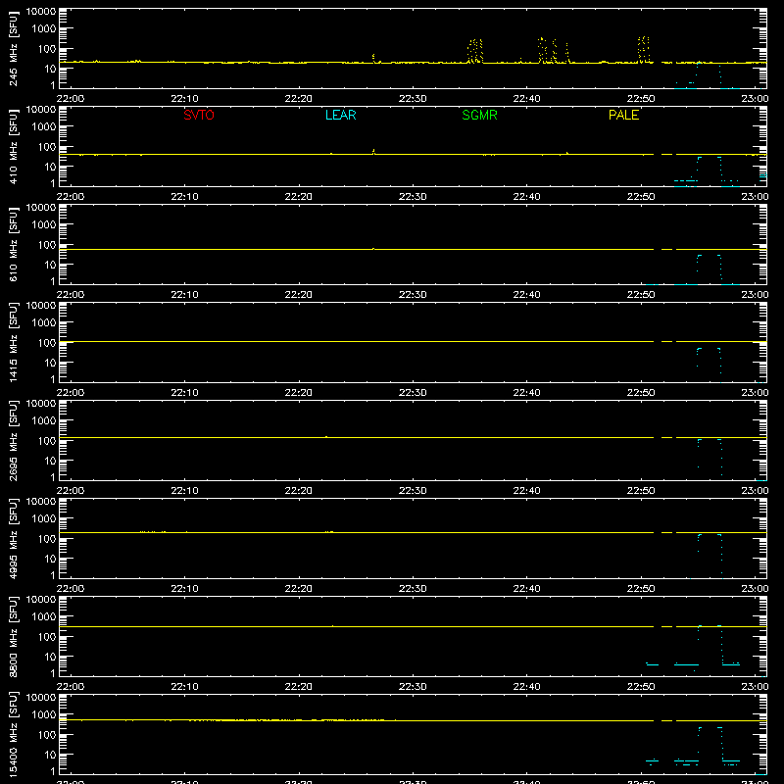784x784 pixels.
Task: Click 22:10 tick under the 2695 MHz plot
Action: pyautogui.click(x=184, y=491)
